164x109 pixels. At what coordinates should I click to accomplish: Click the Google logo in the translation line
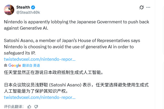pos(15,65)
